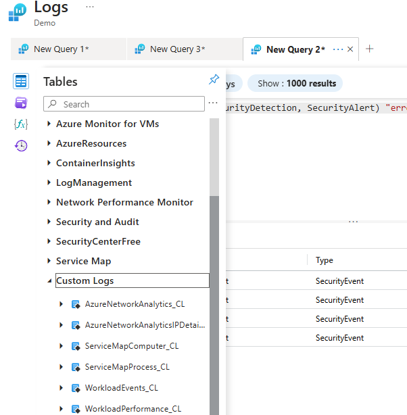
Task: Click the AzureNetworkAnalyticsIPDetai... table icon
Action: (76, 325)
